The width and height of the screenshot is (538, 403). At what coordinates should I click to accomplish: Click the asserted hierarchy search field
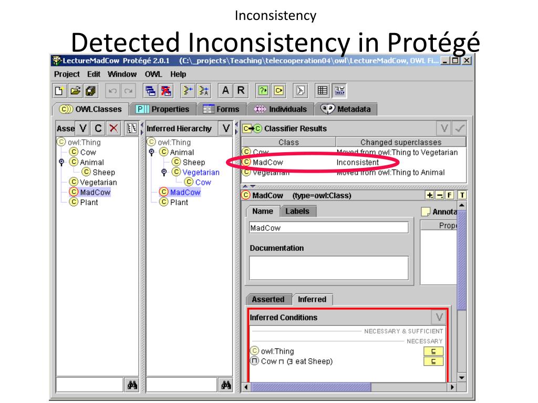click(x=90, y=385)
